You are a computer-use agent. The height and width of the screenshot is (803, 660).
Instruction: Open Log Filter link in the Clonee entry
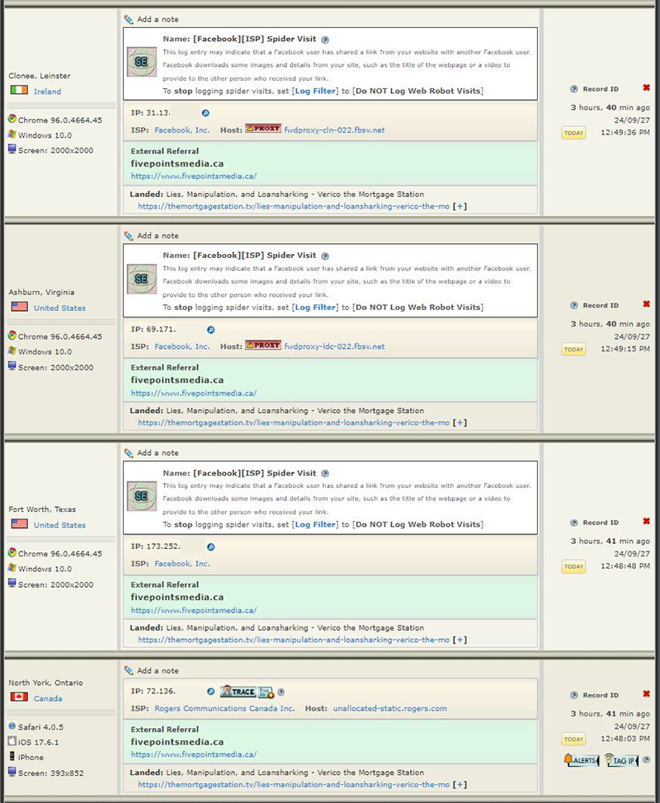tap(315, 92)
